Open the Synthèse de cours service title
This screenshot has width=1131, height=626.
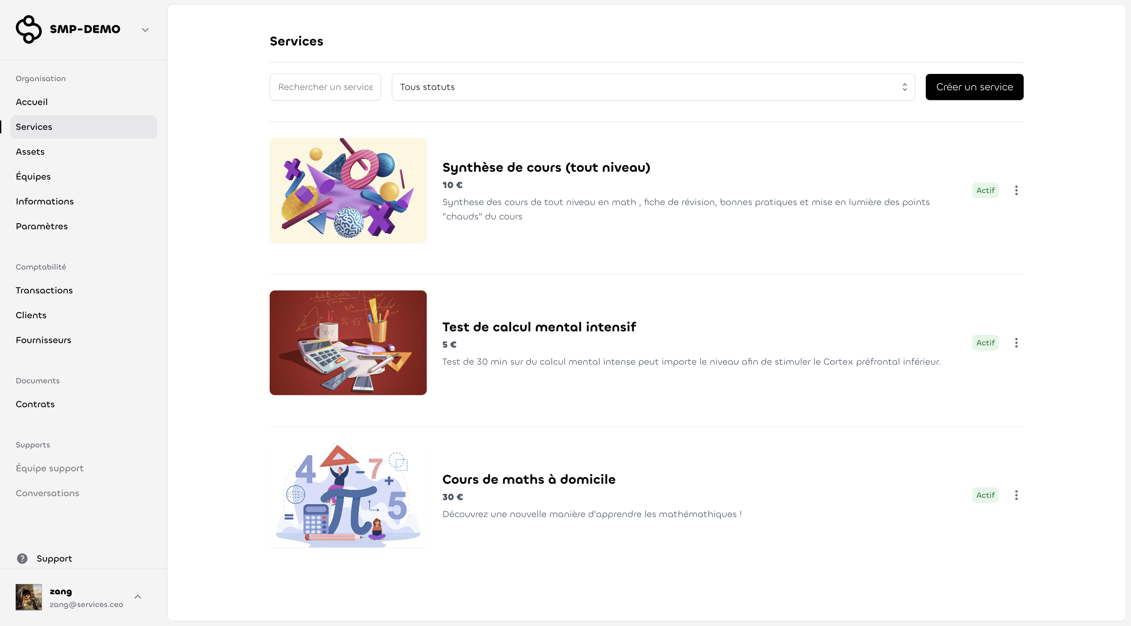[546, 167]
